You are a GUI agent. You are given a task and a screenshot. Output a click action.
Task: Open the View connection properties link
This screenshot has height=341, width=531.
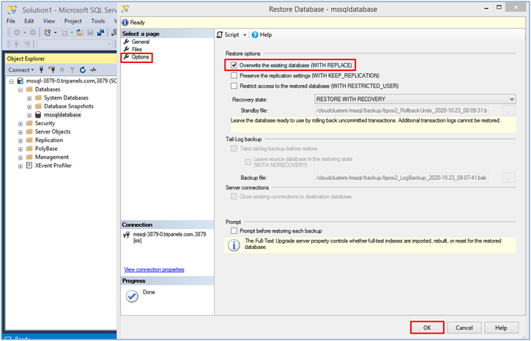tap(154, 269)
